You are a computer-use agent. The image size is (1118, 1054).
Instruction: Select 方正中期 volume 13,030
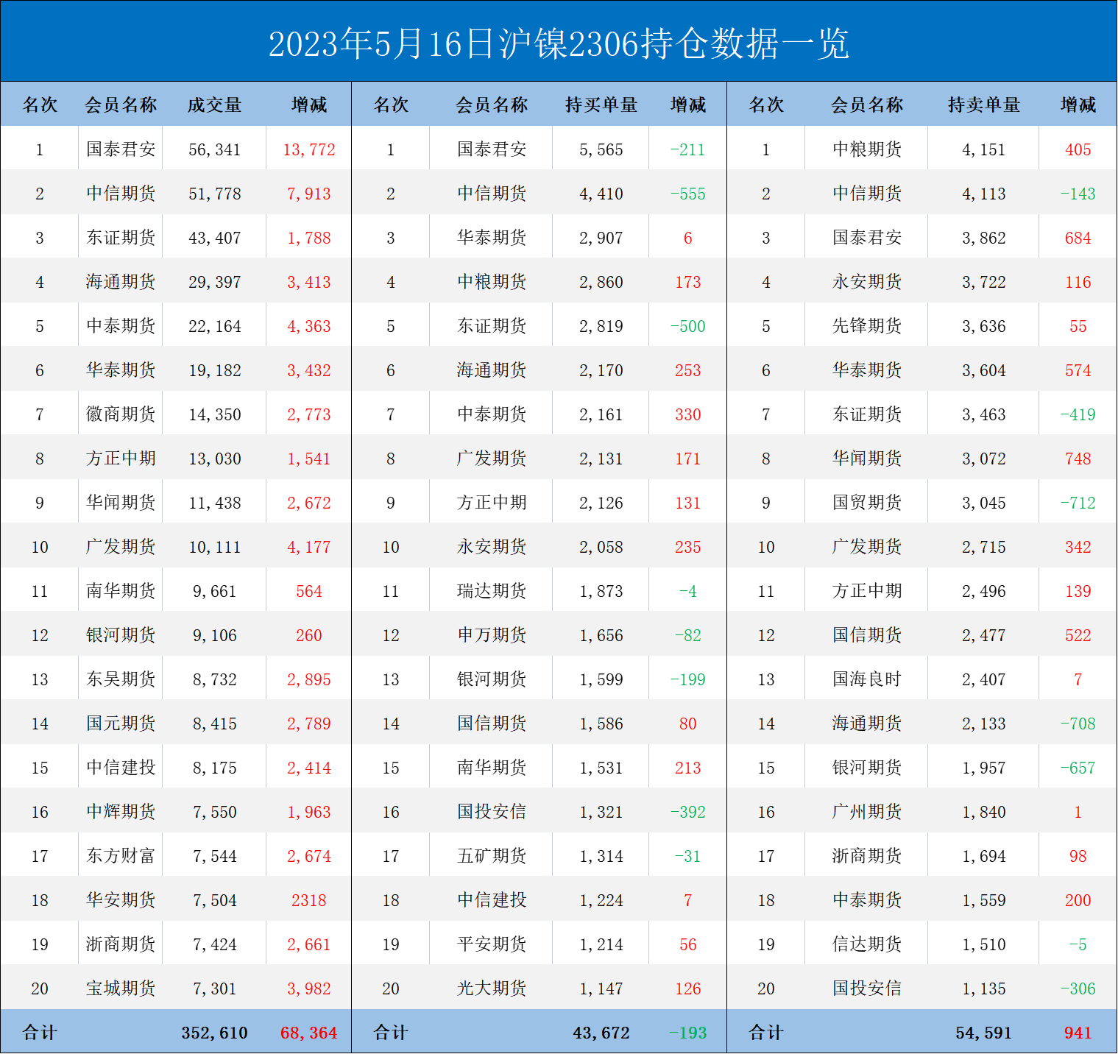click(214, 459)
